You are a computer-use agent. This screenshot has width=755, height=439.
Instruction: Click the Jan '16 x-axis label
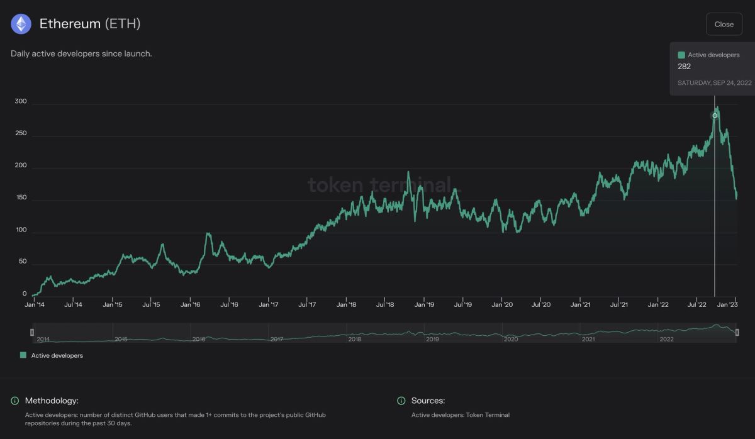(190, 305)
